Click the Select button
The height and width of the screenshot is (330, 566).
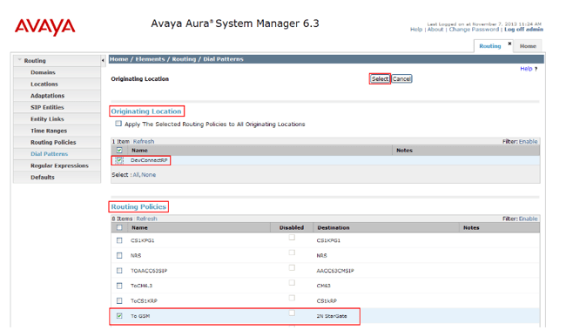point(380,78)
